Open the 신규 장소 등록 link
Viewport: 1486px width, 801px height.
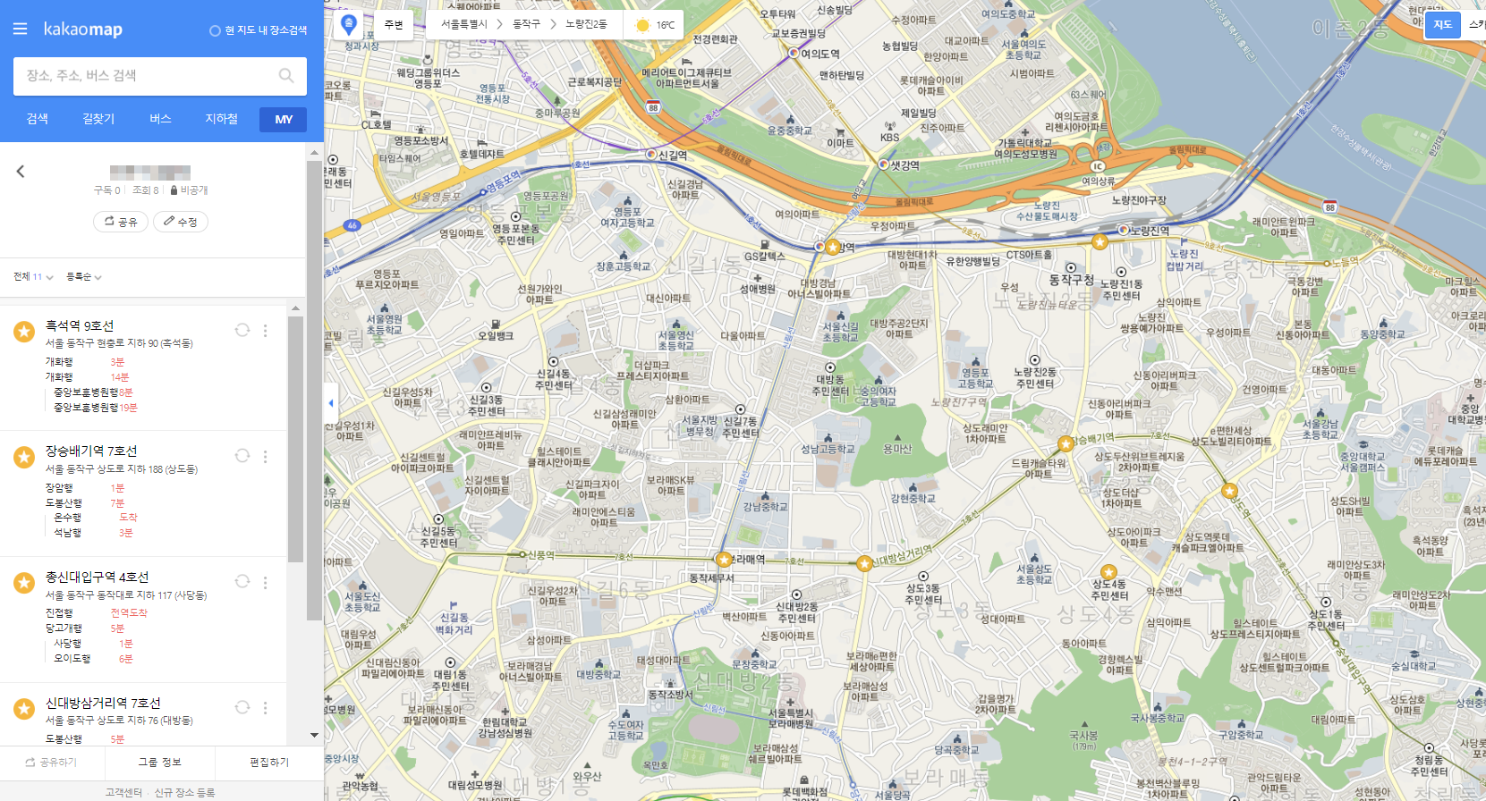[x=184, y=792]
